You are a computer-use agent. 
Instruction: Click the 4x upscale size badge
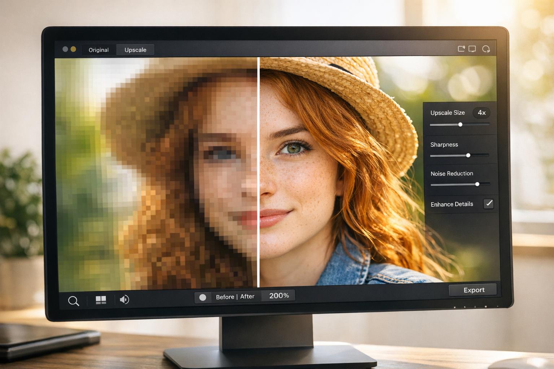482,113
